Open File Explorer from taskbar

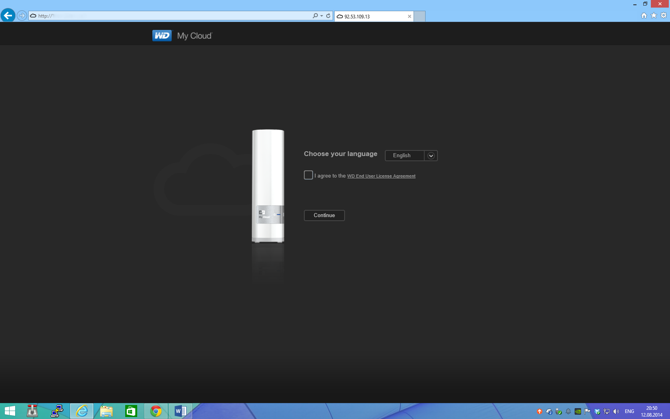click(x=106, y=411)
